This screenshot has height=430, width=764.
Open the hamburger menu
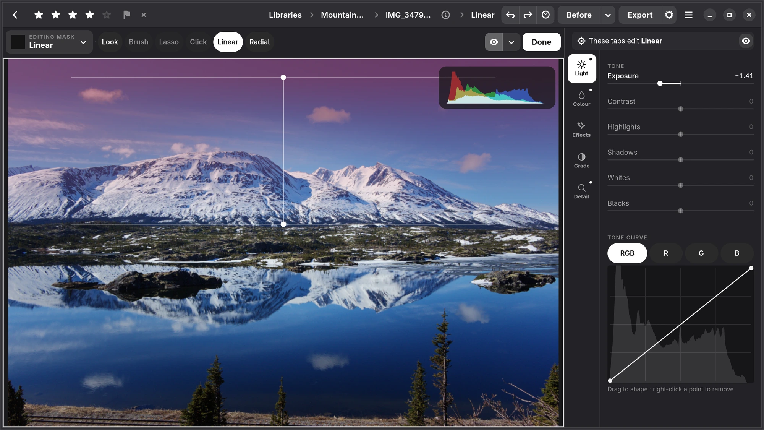point(688,15)
